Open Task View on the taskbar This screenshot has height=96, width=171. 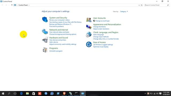coord(15,94)
